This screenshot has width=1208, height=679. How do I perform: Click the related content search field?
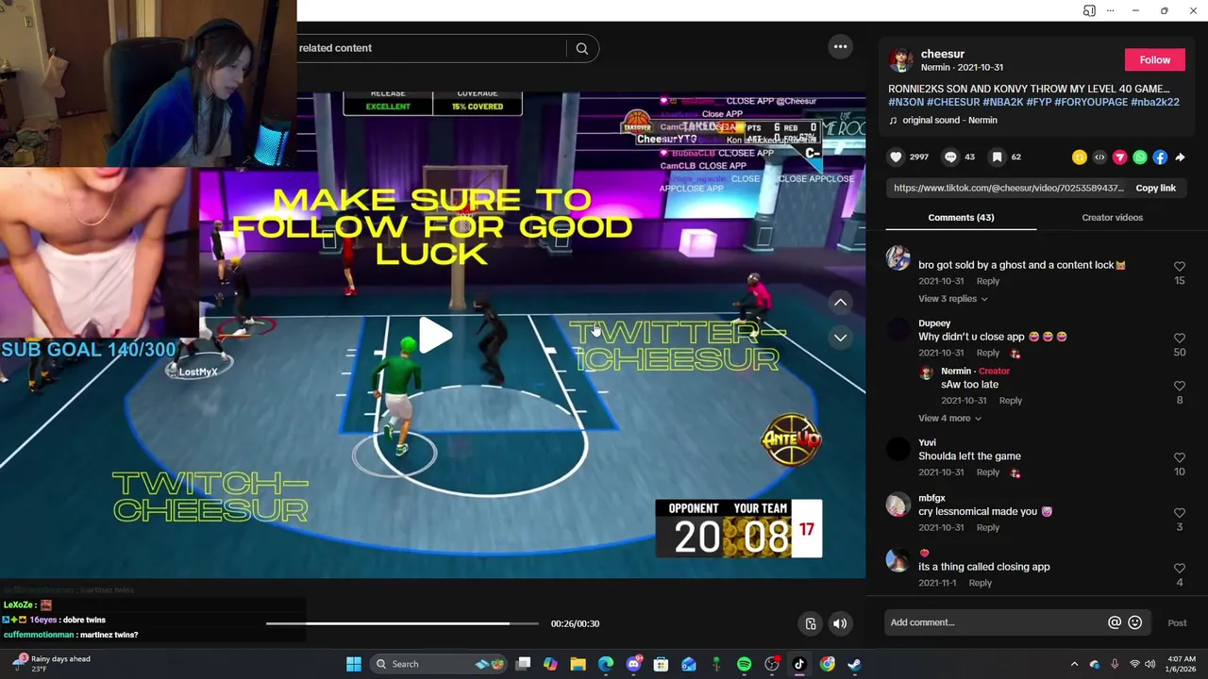(x=434, y=48)
